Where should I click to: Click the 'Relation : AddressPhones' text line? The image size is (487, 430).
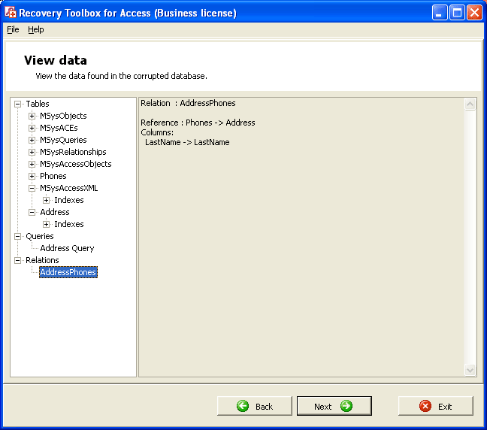[x=188, y=103]
